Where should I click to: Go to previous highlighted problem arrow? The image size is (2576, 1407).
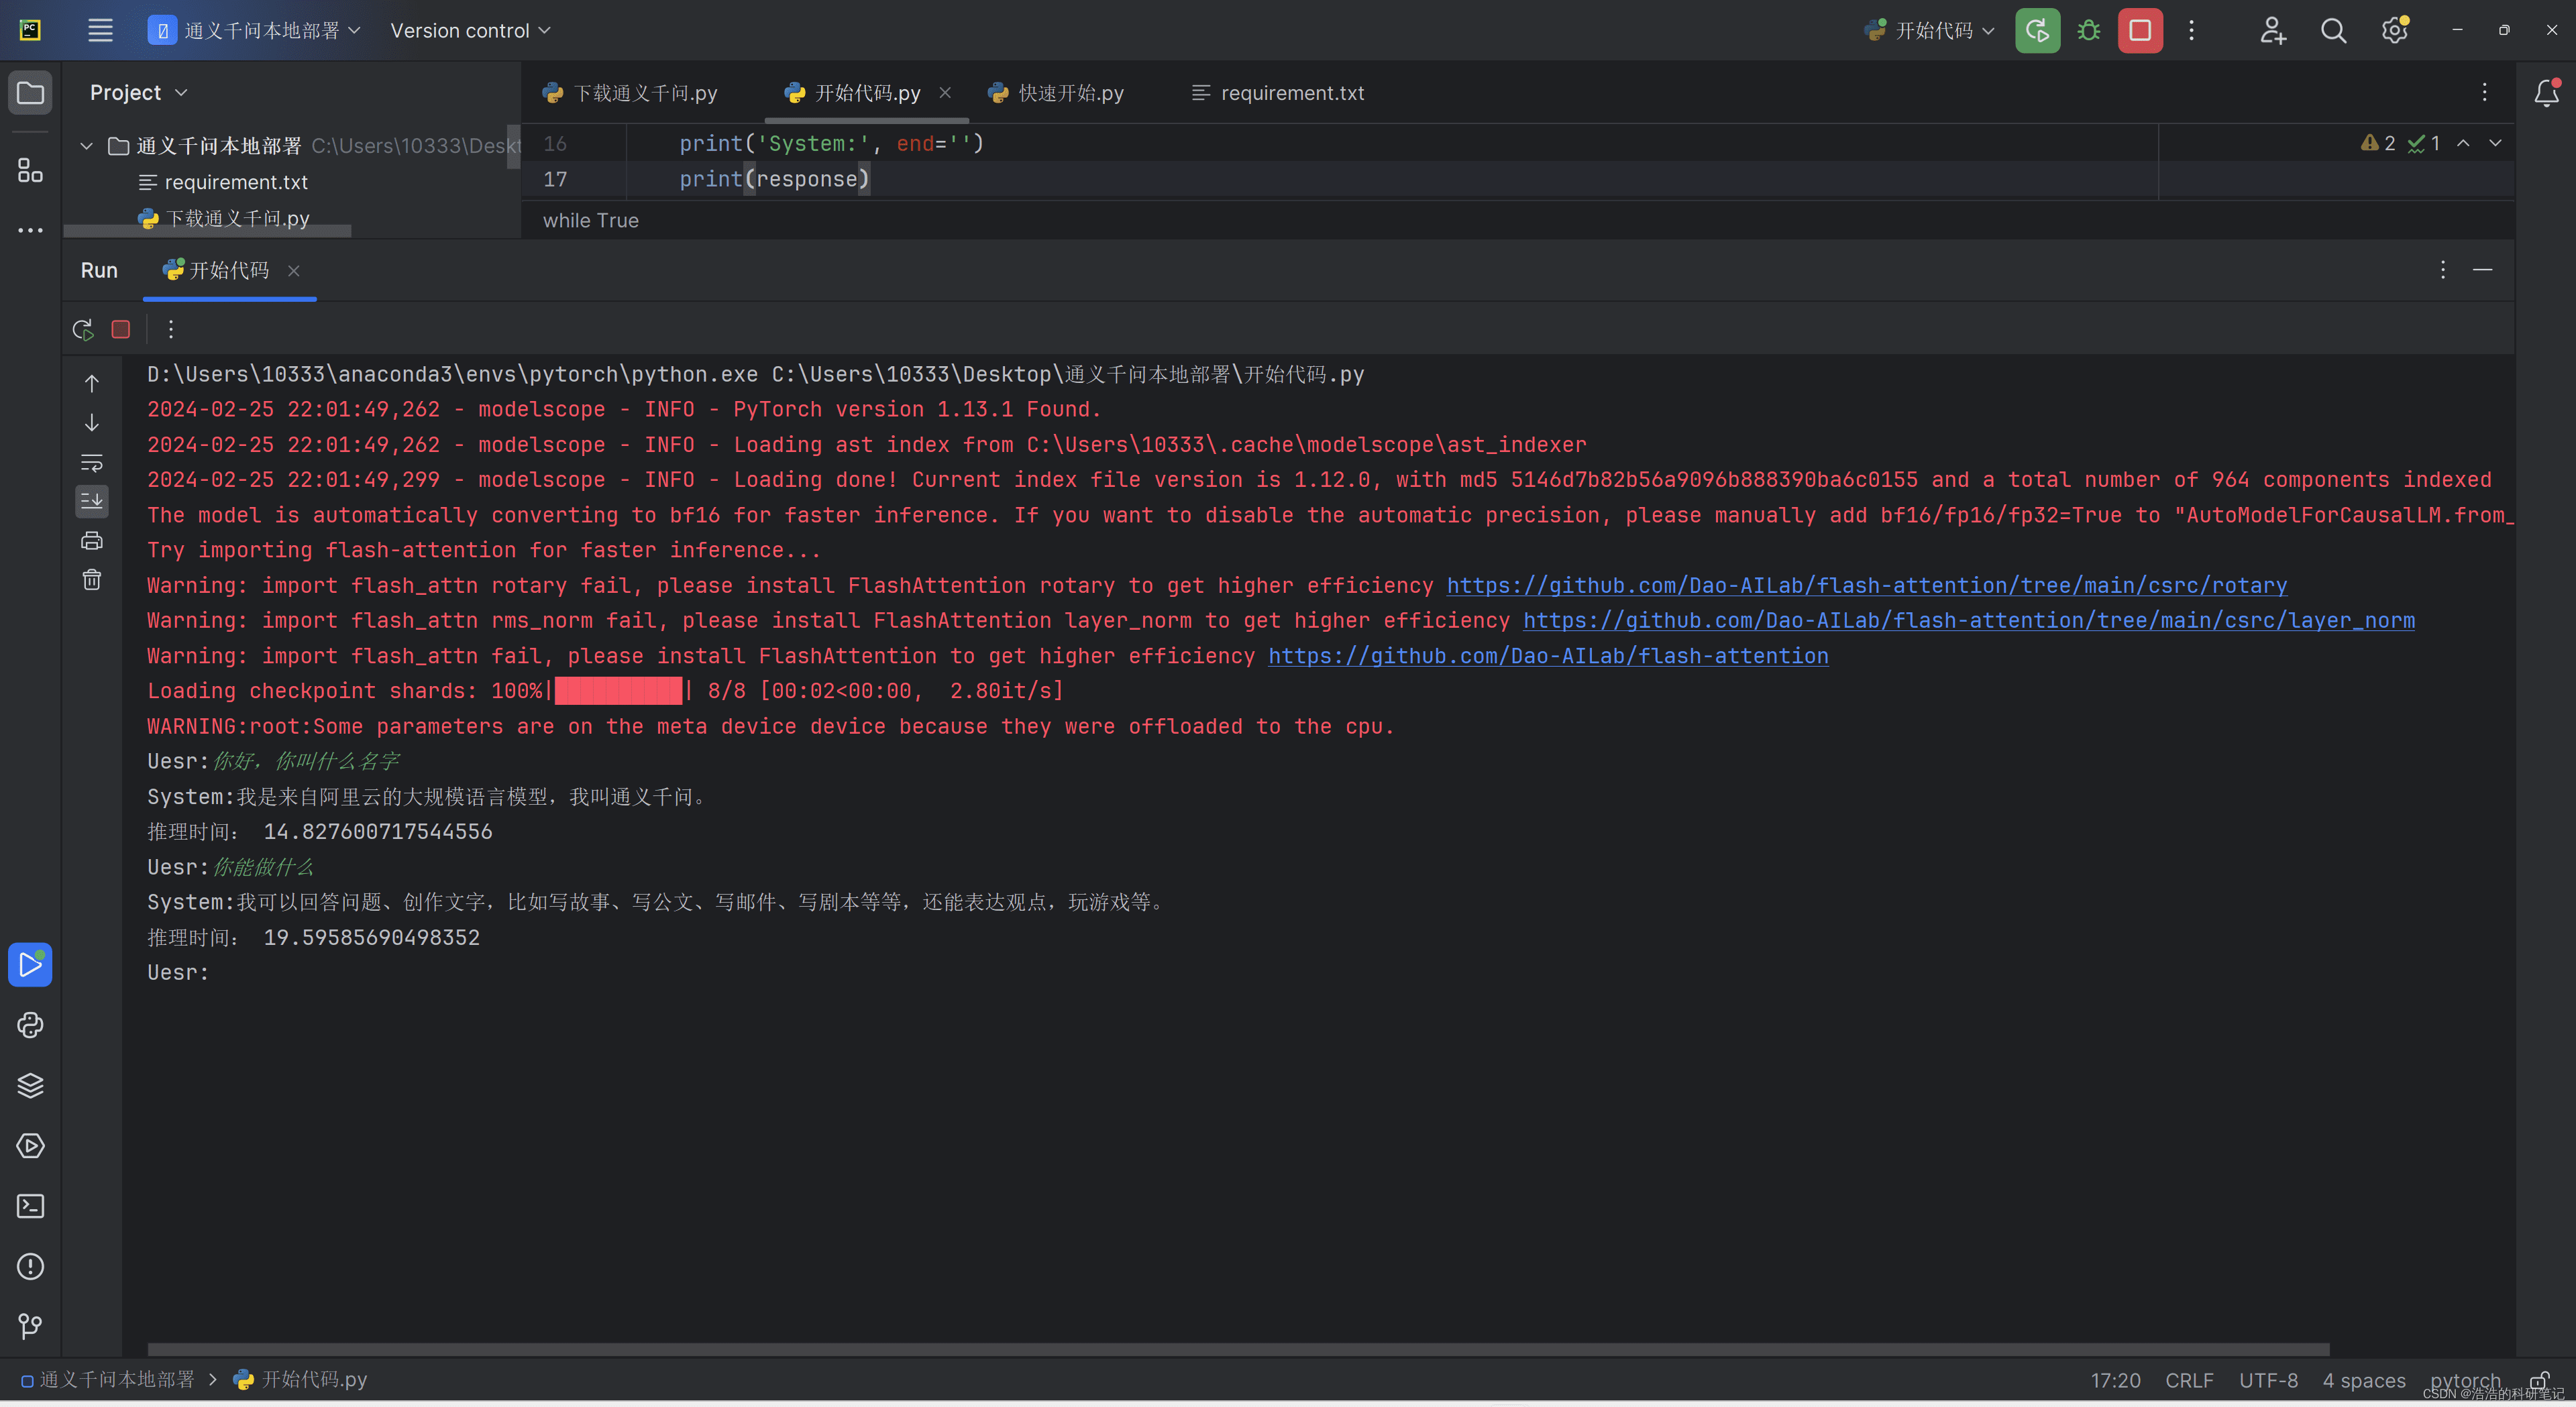(2463, 143)
